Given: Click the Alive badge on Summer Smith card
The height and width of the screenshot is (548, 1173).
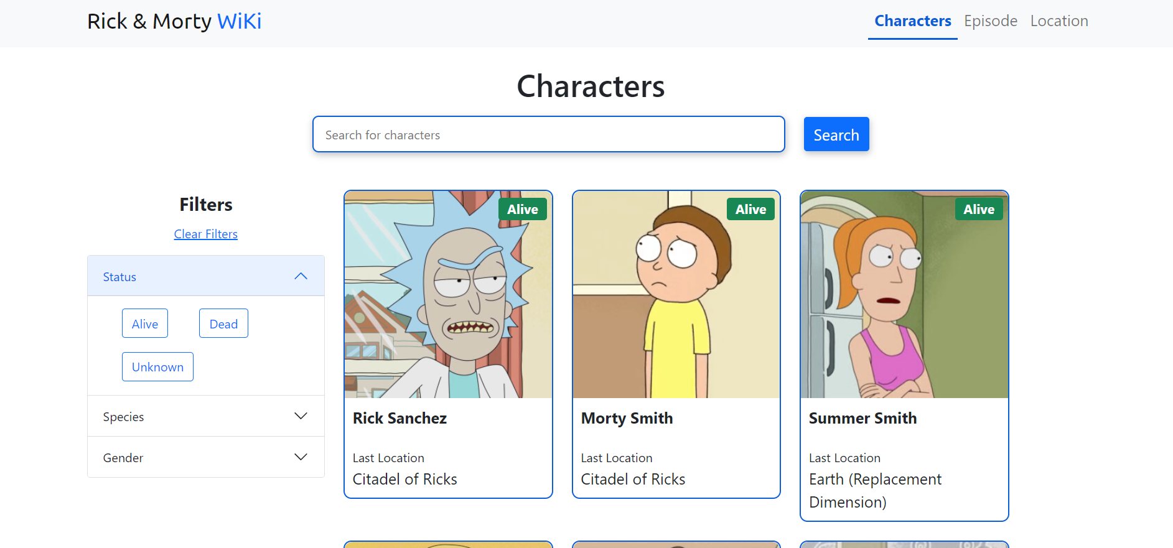Looking at the screenshot, I should pyautogui.click(x=979, y=209).
